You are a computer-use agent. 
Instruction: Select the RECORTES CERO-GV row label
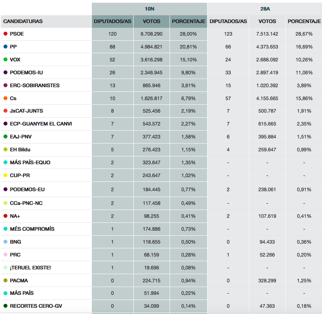(36, 306)
